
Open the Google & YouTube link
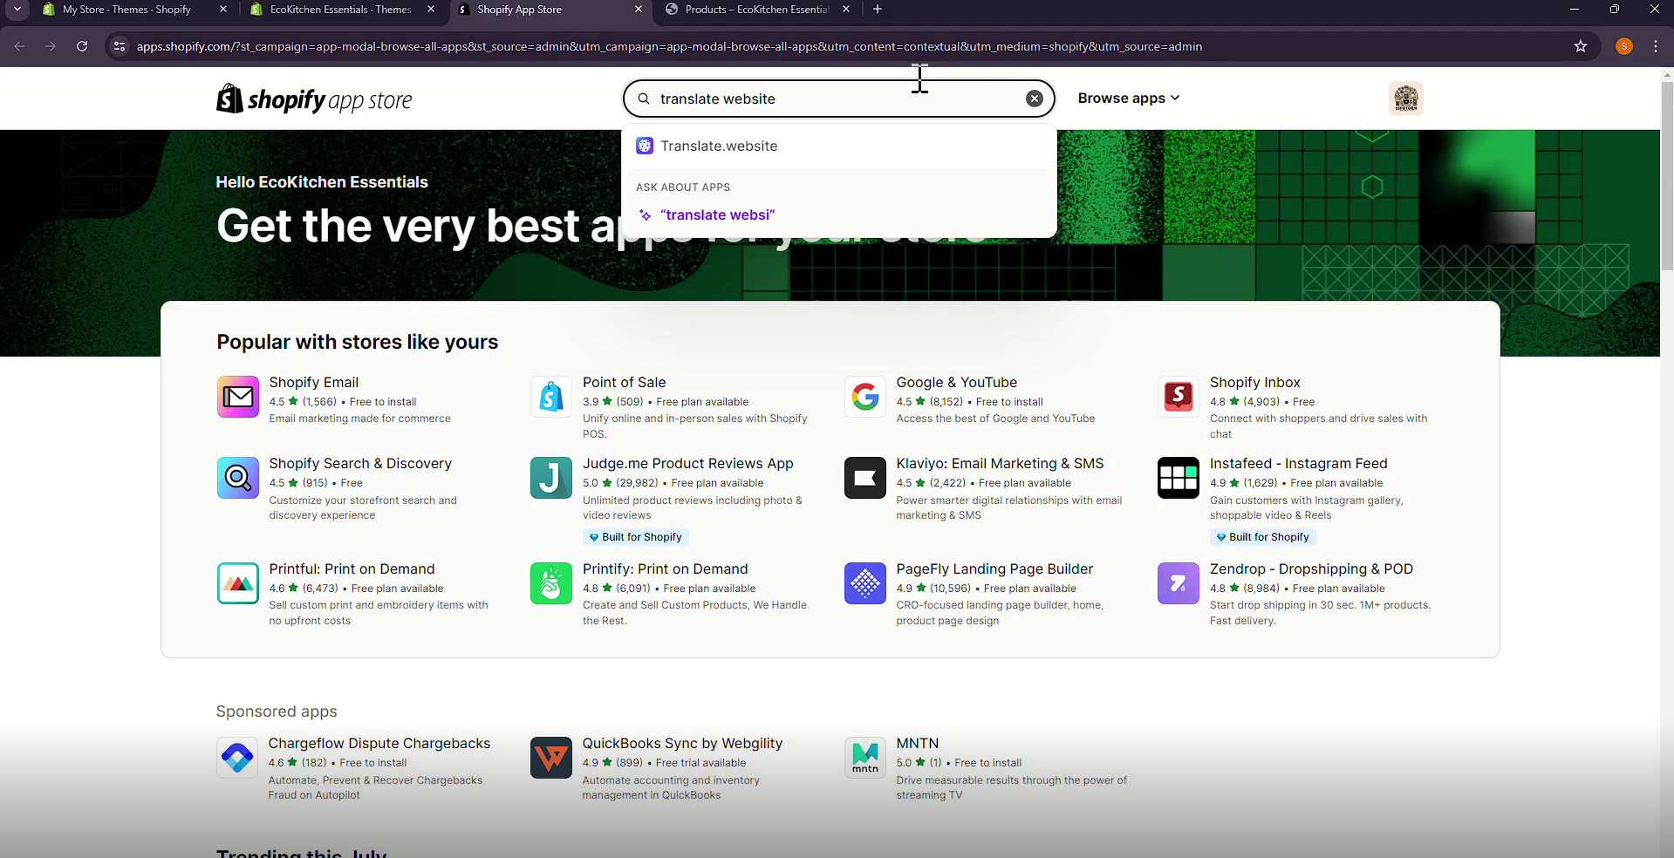(x=957, y=382)
